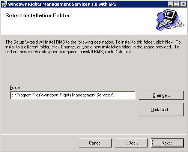Click the Folder: label

point(16,87)
